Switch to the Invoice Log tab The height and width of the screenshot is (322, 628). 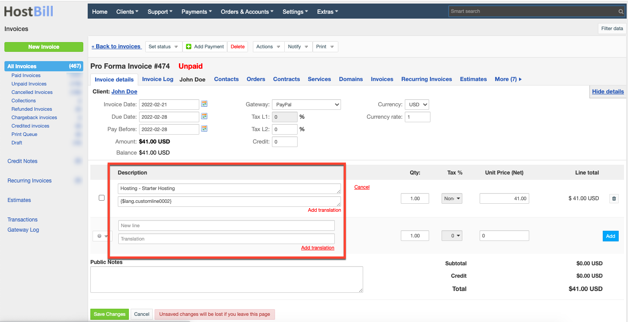click(158, 79)
